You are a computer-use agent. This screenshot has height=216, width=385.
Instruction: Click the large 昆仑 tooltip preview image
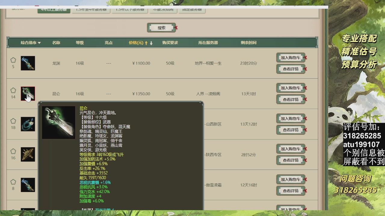tap(59, 122)
